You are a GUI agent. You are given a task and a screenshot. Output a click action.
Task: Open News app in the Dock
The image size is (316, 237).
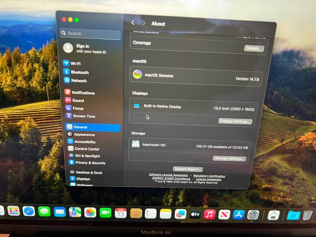pyautogui.click(x=224, y=214)
